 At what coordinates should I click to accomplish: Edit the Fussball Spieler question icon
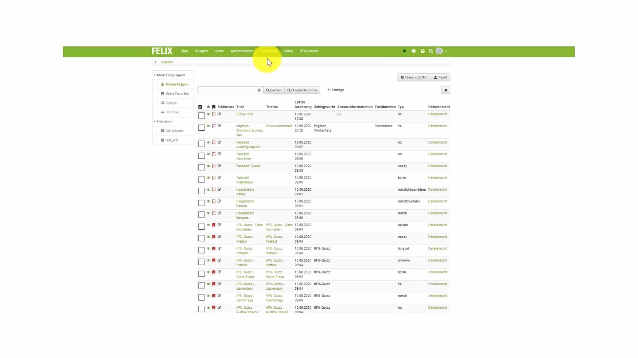coord(219,166)
